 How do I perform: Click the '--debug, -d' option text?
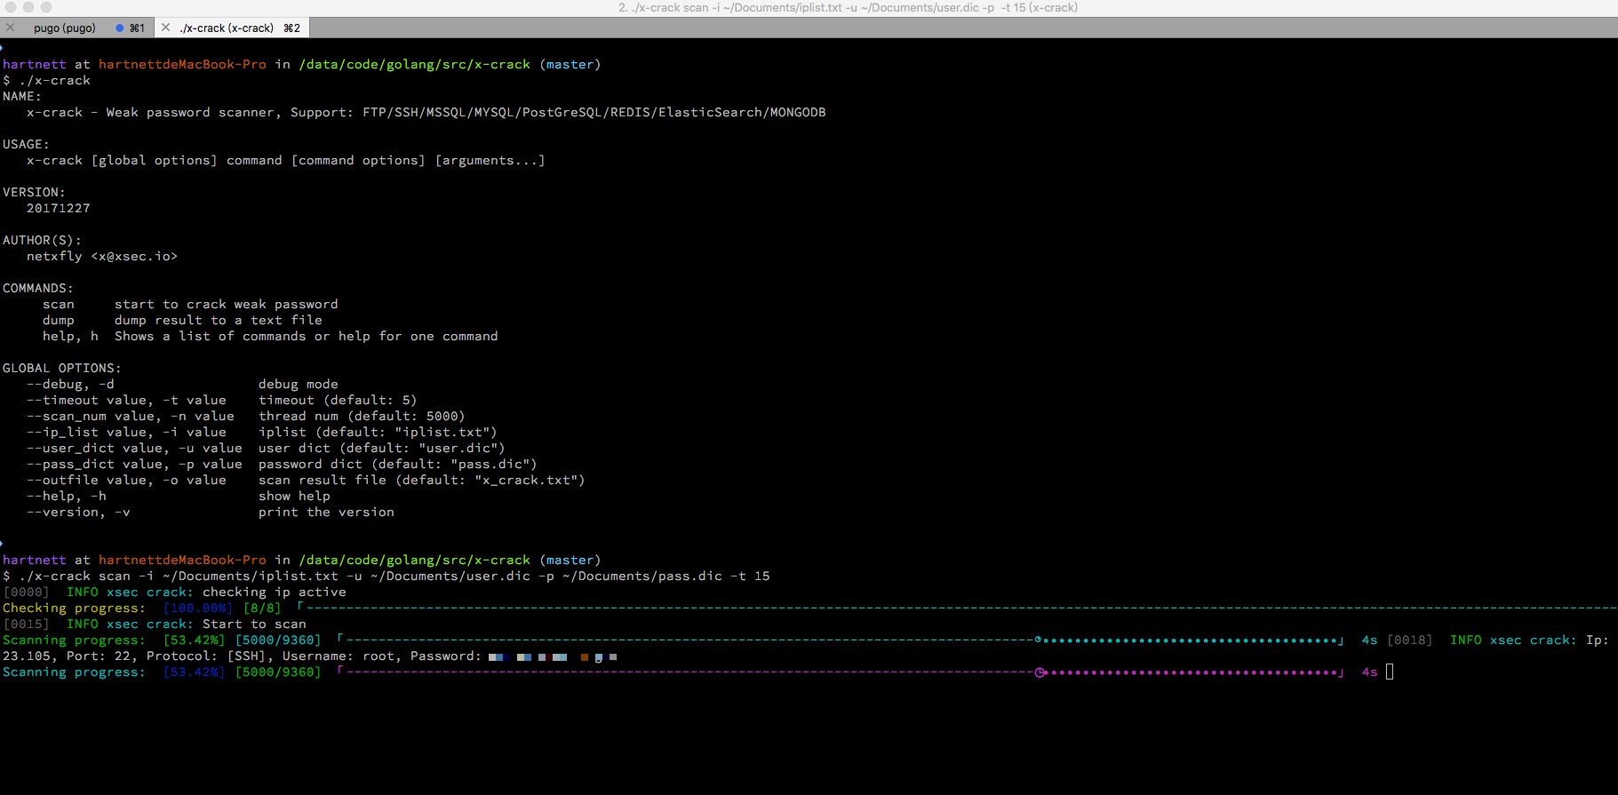point(70,384)
